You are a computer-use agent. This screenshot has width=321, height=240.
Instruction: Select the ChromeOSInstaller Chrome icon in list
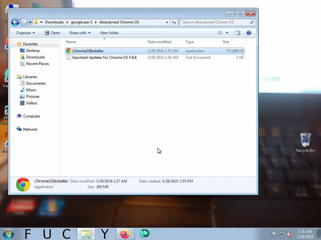point(69,51)
